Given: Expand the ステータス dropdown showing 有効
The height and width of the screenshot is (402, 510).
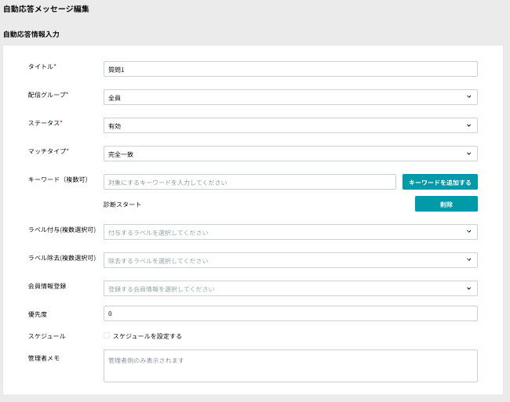Looking at the screenshot, I should point(290,125).
